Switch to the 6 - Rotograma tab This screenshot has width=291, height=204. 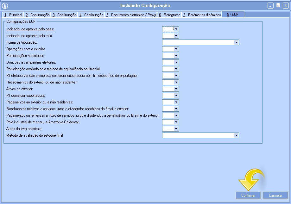[x=170, y=15]
